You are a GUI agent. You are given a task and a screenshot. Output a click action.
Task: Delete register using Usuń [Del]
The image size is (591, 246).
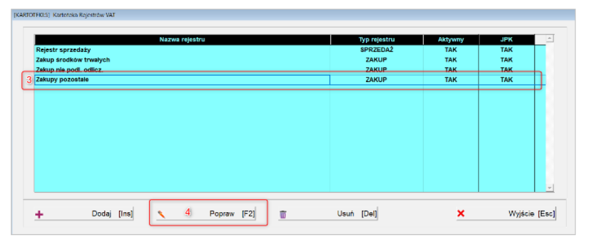click(x=328, y=213)
